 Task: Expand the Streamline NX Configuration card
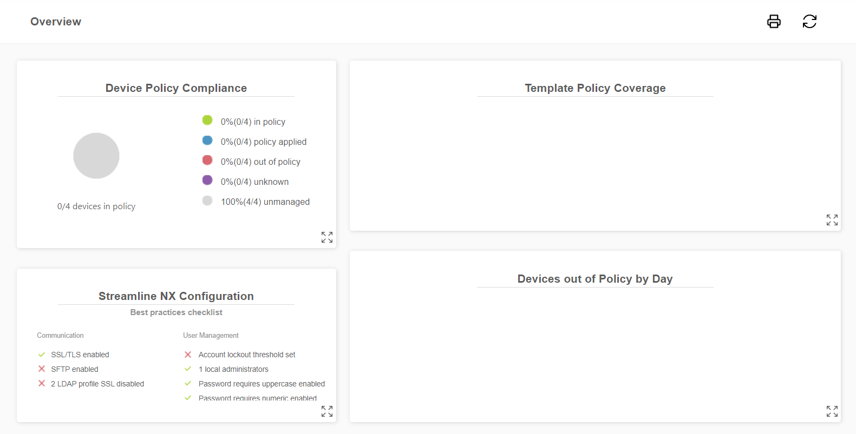pyautogui.click(x=326, y=411)
